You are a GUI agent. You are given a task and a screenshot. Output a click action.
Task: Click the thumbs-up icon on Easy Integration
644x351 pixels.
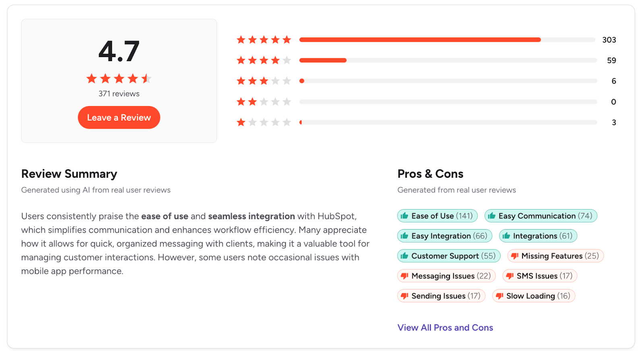point(404,236)
